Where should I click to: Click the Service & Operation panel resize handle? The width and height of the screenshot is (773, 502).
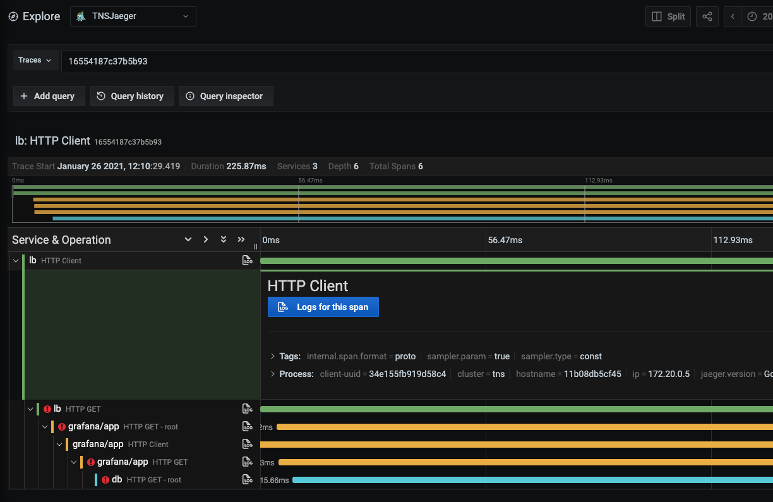coord(255,246)
